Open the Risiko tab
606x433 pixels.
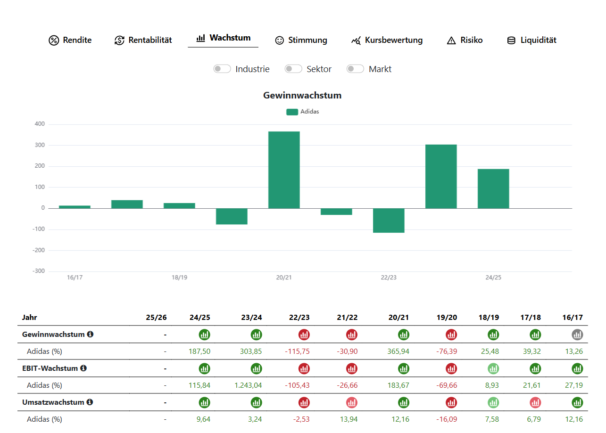click(465, 40)
